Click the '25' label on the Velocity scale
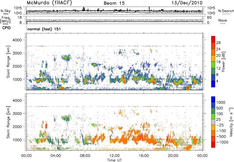 (x=218, y=119)
